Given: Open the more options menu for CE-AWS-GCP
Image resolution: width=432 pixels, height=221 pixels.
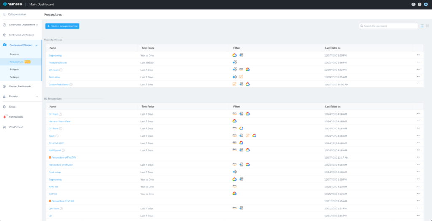Looking at the screenshot, I should (418, 143).
